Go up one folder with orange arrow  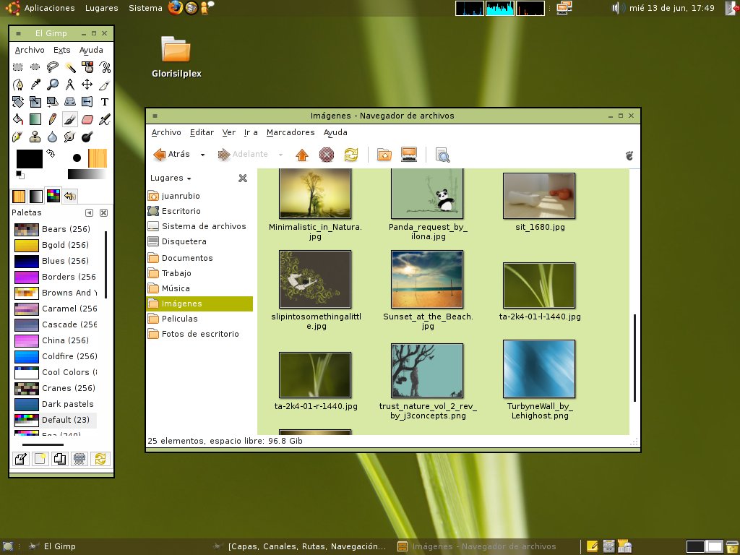pos(302,155)
